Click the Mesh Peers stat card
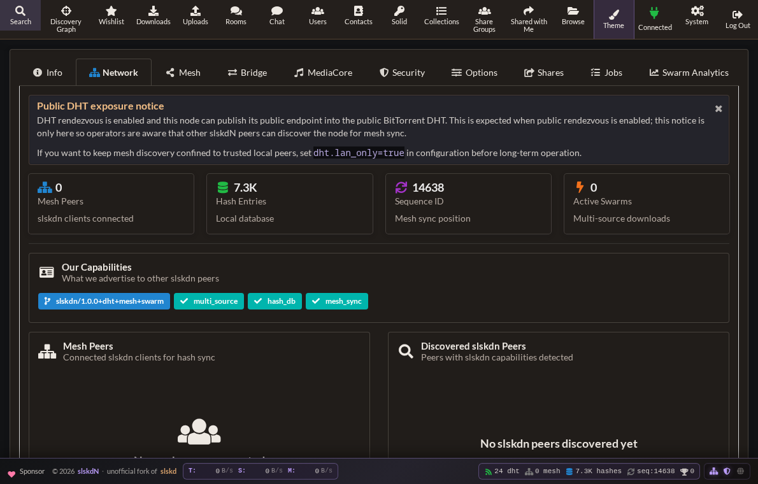This screenshot has height=484, width=758. 111,204
